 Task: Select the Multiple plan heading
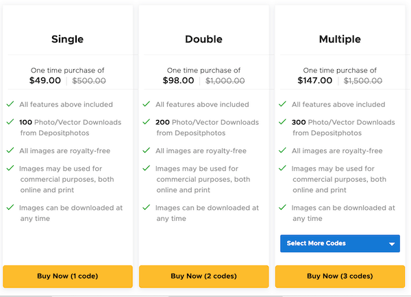pos(340,39)
